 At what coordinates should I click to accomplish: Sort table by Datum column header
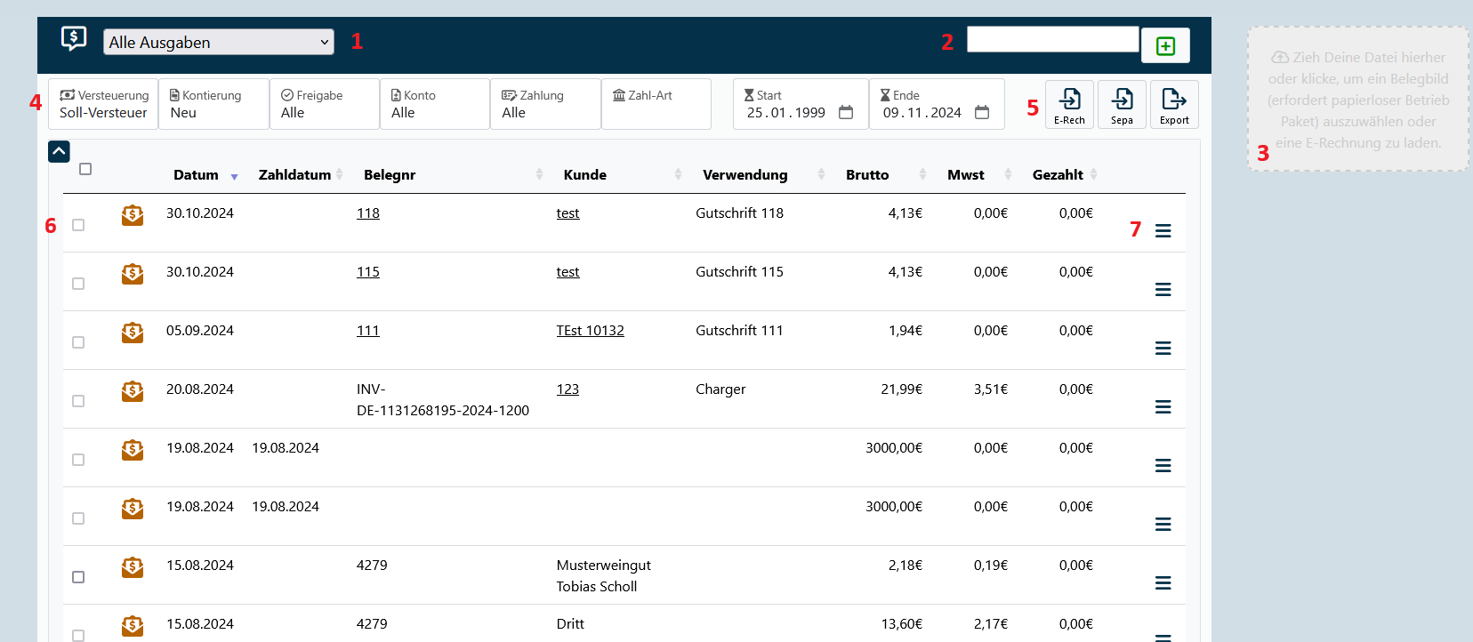[196, 175]
